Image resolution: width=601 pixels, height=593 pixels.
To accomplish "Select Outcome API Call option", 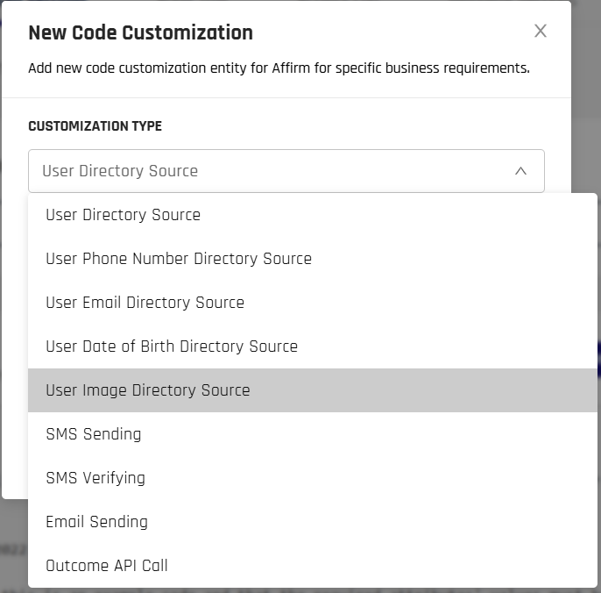I will click(107, 566).
